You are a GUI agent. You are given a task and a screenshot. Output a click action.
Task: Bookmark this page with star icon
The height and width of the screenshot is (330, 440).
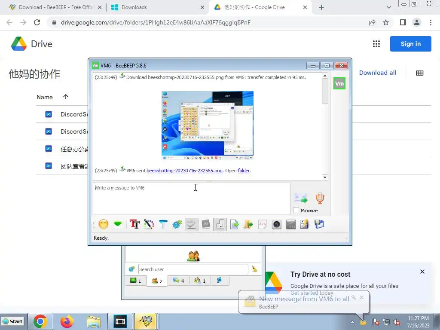[386, 22]
